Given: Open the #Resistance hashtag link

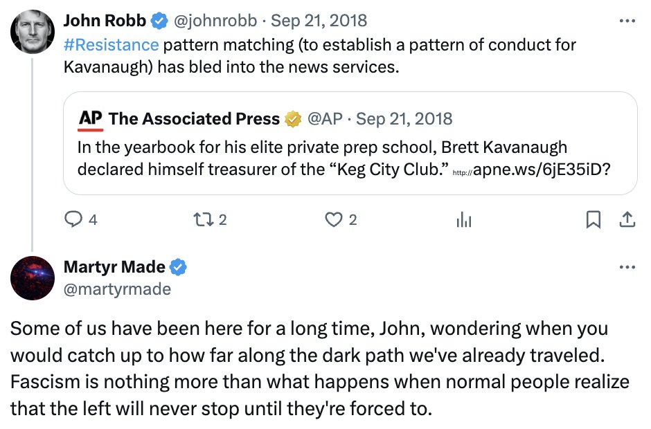Looking at the screenshot, I should coord(111,46).
